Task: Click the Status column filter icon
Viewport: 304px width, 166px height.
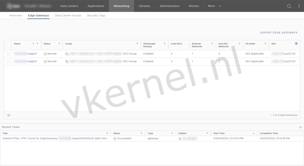Action: point(59,44)
